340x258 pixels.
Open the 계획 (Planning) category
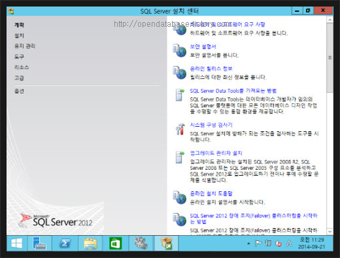click(x=19, y=25)
